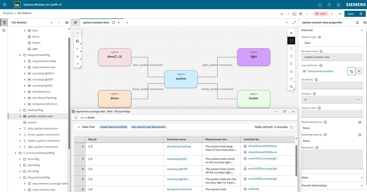Select the purple light part block
The image size is (367, 192).
pyautogui.click(x=254, y=57)
